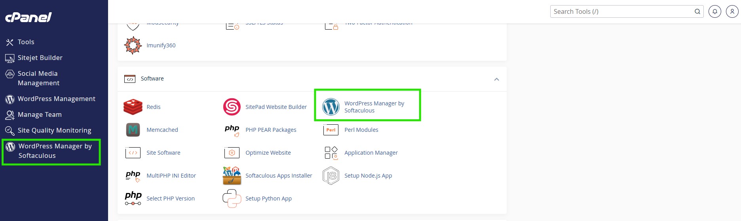741x221 pixels.
Task: Open Manage Team menu item
Action: [x=40, y=114]
